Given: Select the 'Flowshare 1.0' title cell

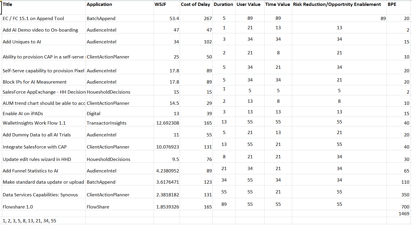Looking at the screenshot, I should pyautogui.click(x=44, y=204).
